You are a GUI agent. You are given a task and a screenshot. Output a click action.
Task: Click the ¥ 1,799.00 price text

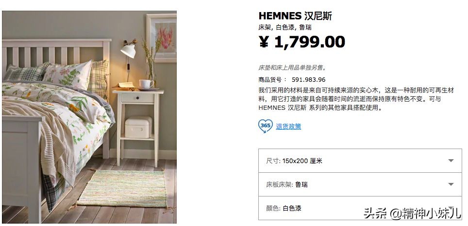302,42
